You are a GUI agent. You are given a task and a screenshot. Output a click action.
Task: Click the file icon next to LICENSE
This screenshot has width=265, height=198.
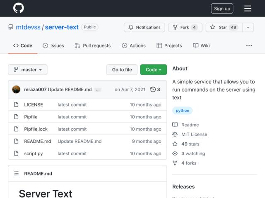click(16, 104)
